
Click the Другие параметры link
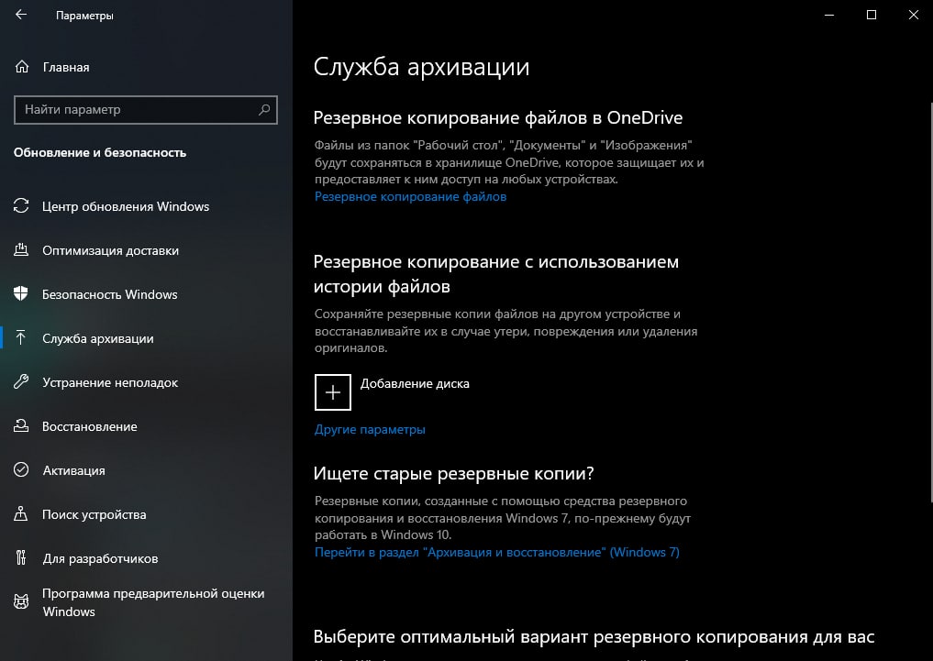coord(370,429)
